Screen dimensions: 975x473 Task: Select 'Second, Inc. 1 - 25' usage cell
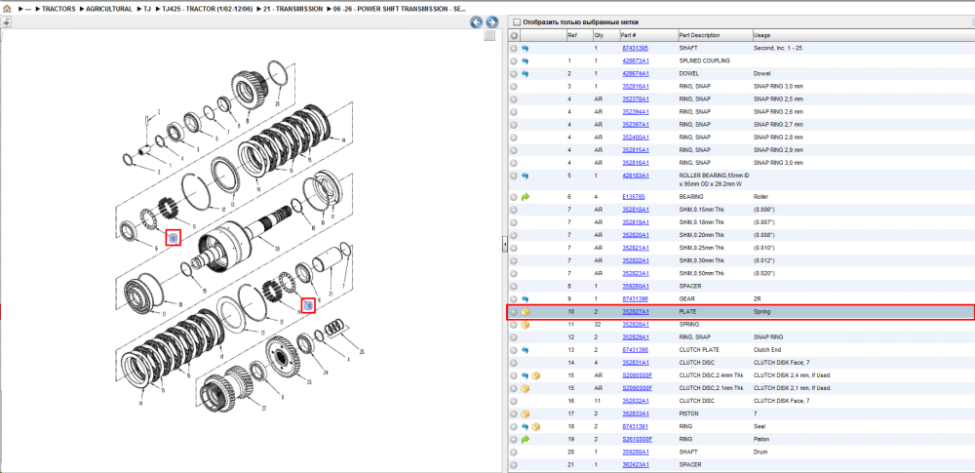[778, 49]
